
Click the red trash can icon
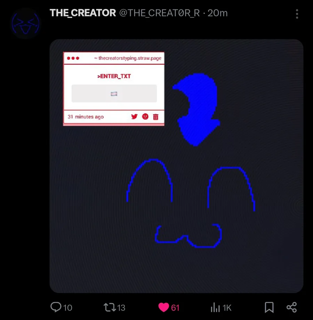156,117
